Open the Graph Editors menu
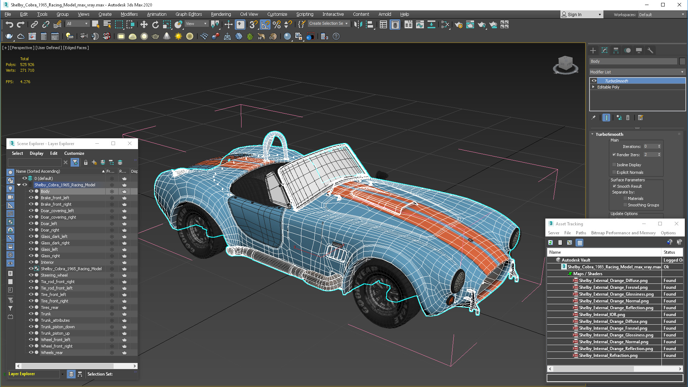This screenshot has width=688, height=387. pyautogui.click(x=188, y=14)
